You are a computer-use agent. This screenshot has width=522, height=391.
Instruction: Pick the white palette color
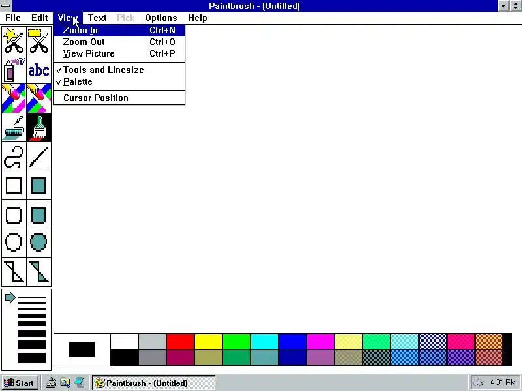tap(124, 341)
